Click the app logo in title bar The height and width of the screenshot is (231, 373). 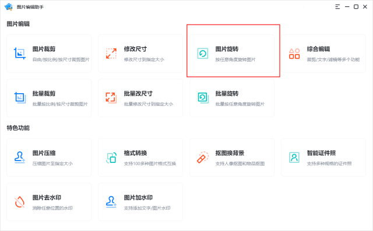point(9,6)
